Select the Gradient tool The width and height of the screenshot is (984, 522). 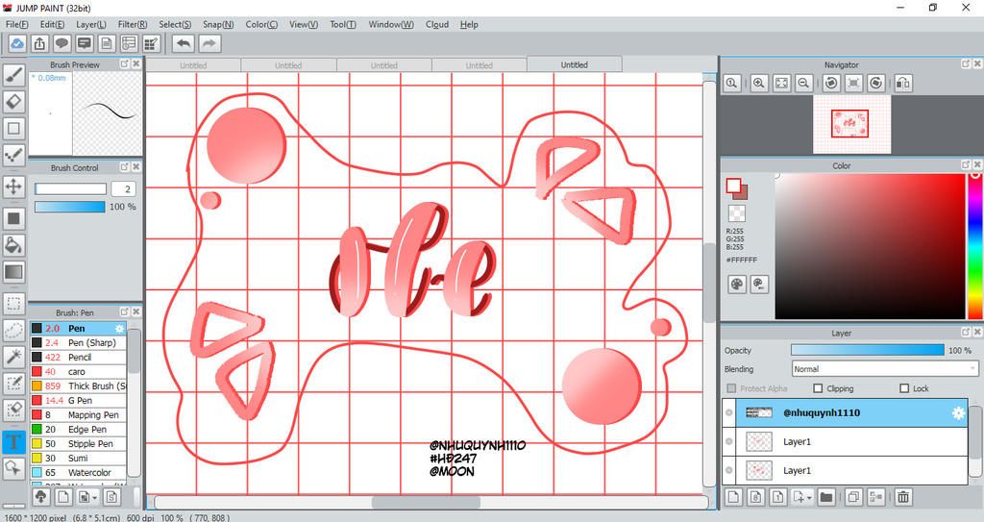pos(13,272)
